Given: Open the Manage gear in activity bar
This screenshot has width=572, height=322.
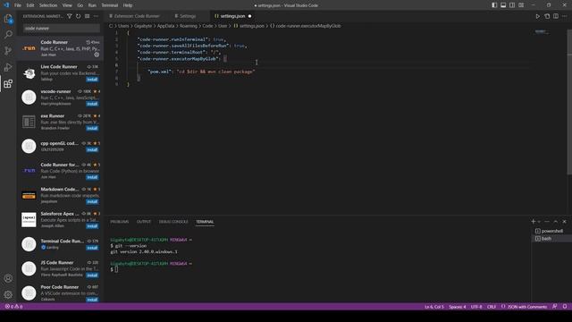Looking at the screenshot, I should click(8, 294).
